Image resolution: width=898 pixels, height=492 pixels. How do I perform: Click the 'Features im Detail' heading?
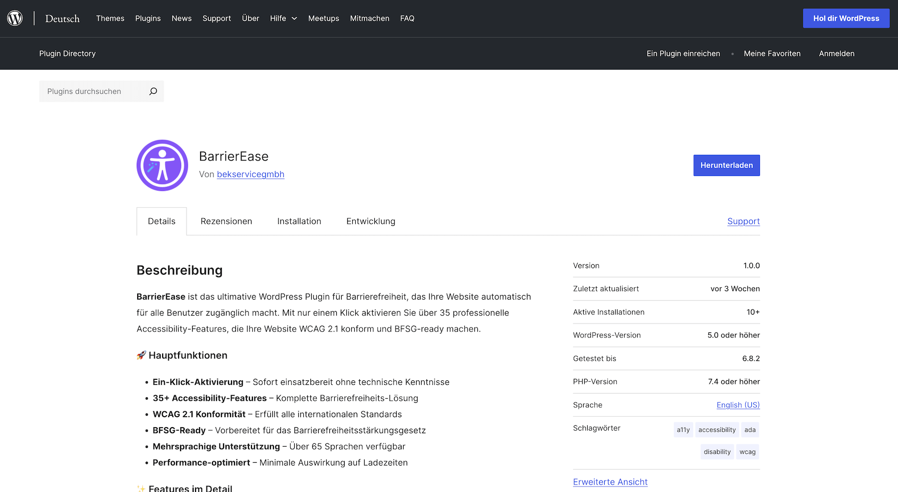click(x=185, y=488)
